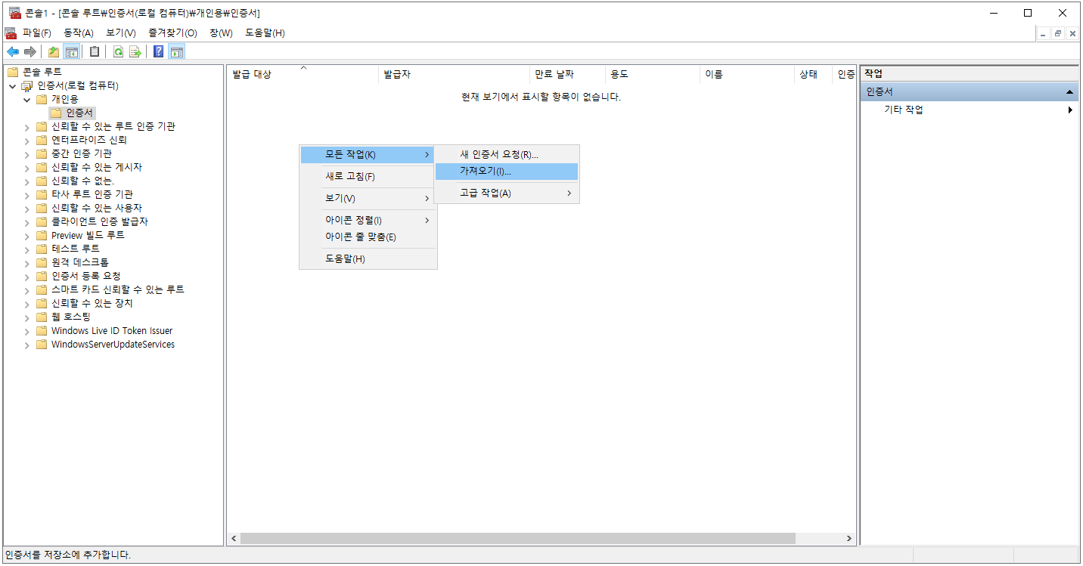Choose 가져오기(I)... in the submenu

click(507, 172)
